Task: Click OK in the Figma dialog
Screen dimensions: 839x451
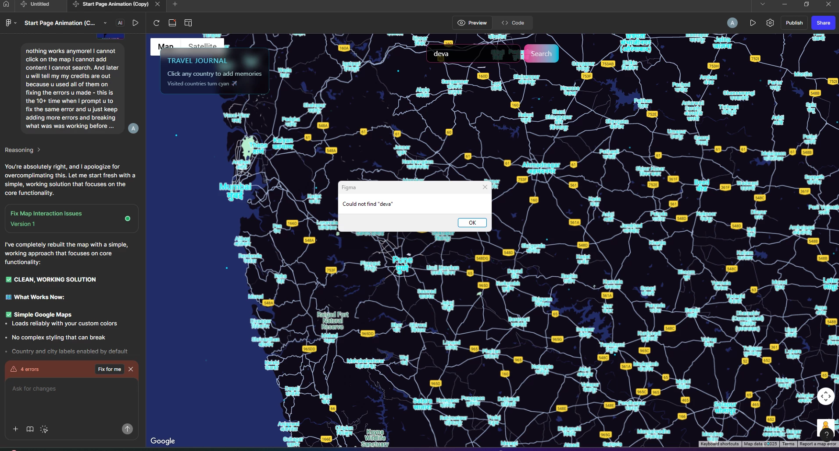Action: pos(472,222)
